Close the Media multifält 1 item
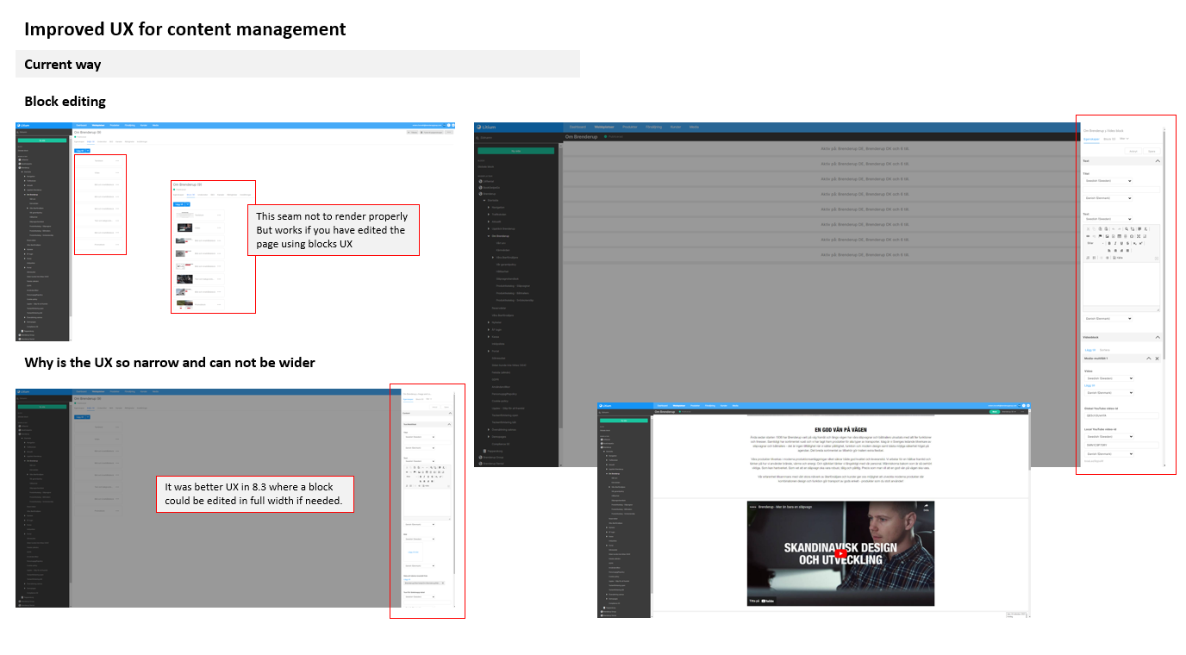Screen dimensions: 1186x655 click(x=1157, y=359)
